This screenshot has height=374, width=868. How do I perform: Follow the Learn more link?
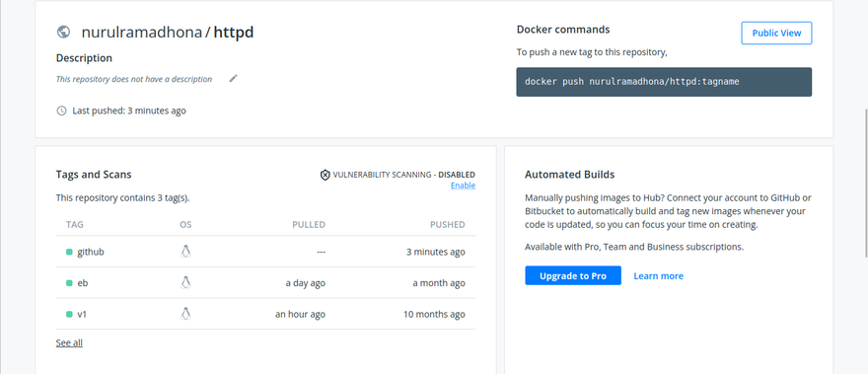pyautogui.click(x=658, y=276)
